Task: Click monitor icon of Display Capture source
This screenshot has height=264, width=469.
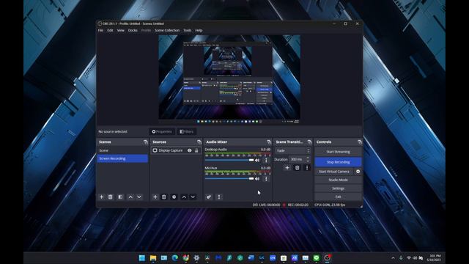Action: 155,150
